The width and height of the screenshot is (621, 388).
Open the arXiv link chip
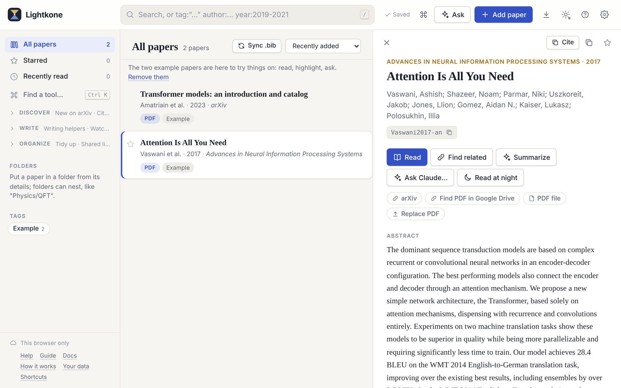click(x=404, y=198)
